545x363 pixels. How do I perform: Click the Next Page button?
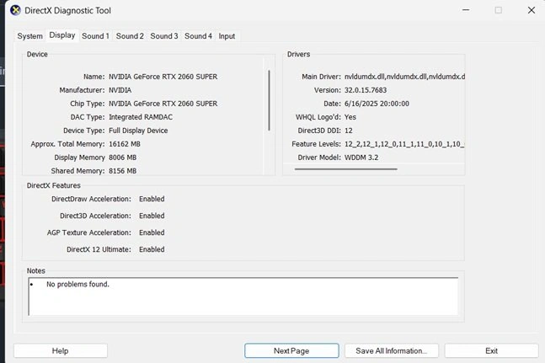click(x=291, y=351)
